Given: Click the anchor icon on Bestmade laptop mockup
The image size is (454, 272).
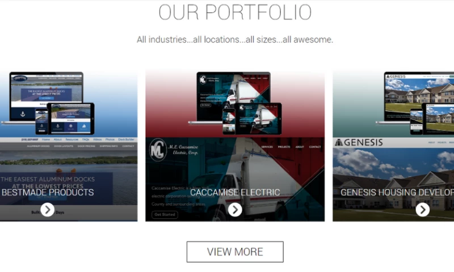Looking at the screenshot, I should click(x=23, y=114).
